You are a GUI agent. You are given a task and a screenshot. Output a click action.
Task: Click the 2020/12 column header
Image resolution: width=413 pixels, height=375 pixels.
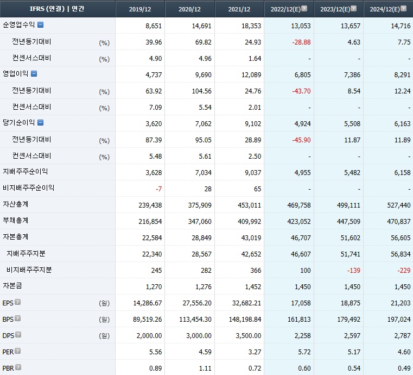[x=189, y=9]
